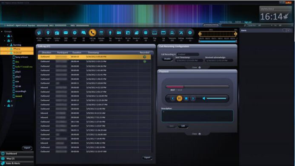Open the Dashboard section
The width and height of the screenshot is (295, 166).
[17, 154]
